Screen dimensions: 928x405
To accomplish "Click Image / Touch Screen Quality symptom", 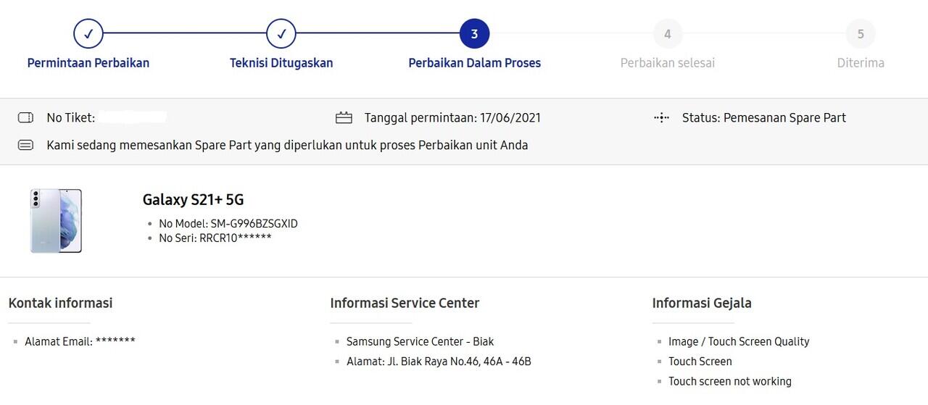I will tap(739, 341).
